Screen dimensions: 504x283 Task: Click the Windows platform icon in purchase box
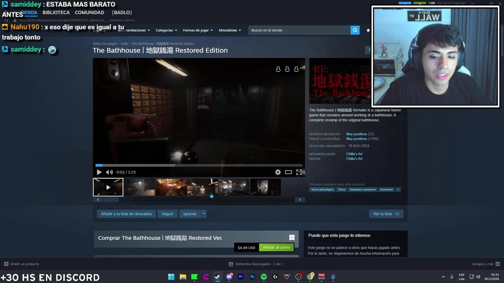tap(292, 237)
